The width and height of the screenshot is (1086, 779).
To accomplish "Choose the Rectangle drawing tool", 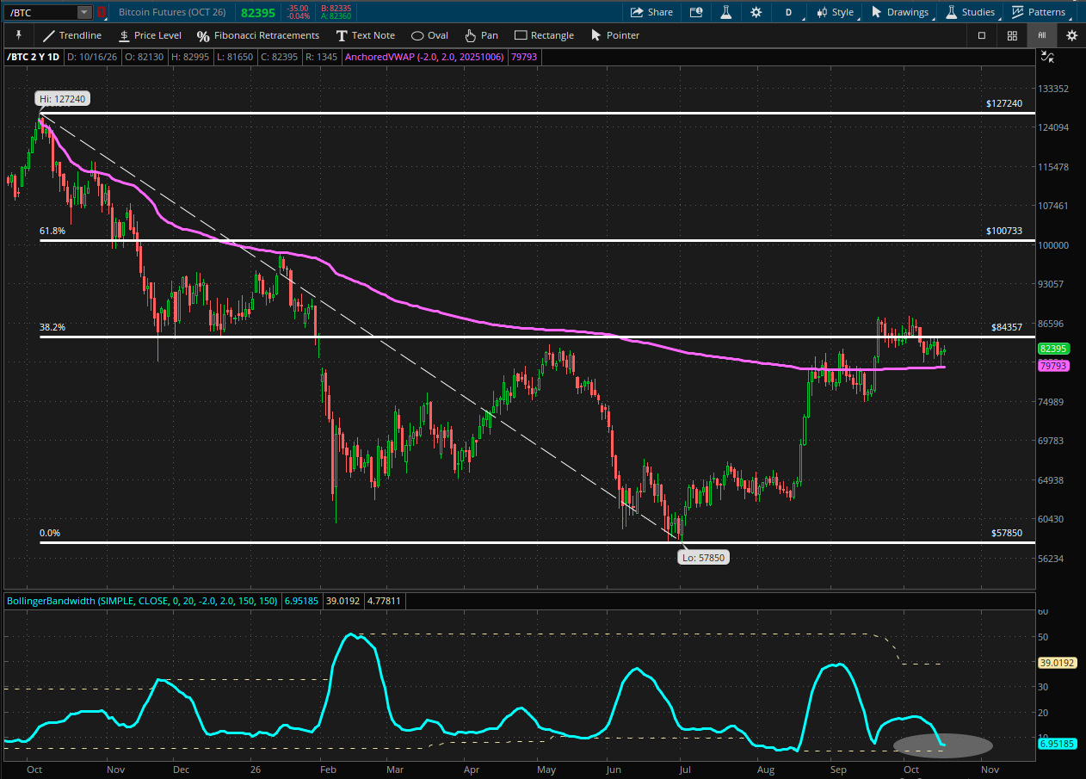I will (544, 35).
